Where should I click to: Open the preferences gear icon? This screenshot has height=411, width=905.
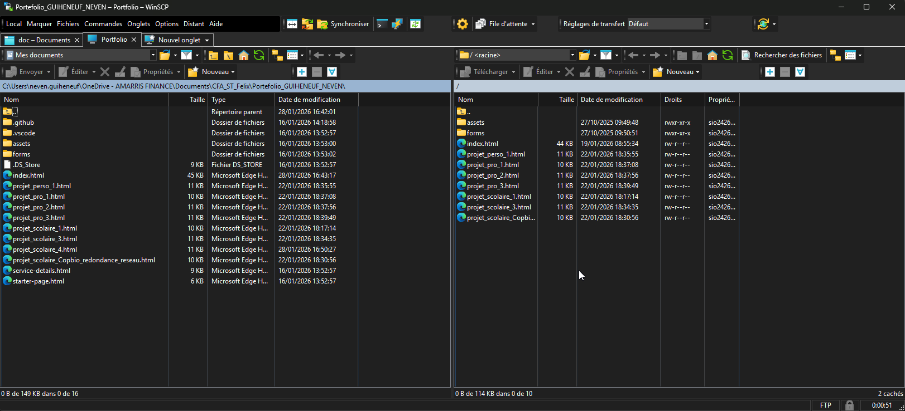(x=463, y=24)
